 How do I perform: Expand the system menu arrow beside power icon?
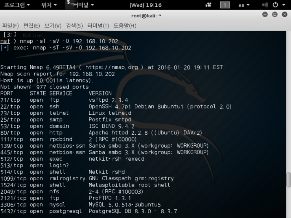coord(284,5)
